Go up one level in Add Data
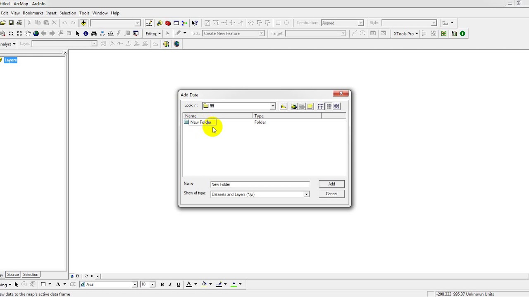This screenshot has width=529, height=297. click(x=283, y=106)
